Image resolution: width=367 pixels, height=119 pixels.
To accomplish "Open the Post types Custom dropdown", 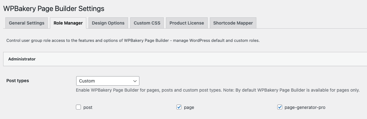I will click(108, 81).
